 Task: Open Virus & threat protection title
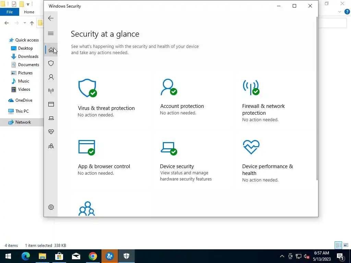tap(106, 108)
